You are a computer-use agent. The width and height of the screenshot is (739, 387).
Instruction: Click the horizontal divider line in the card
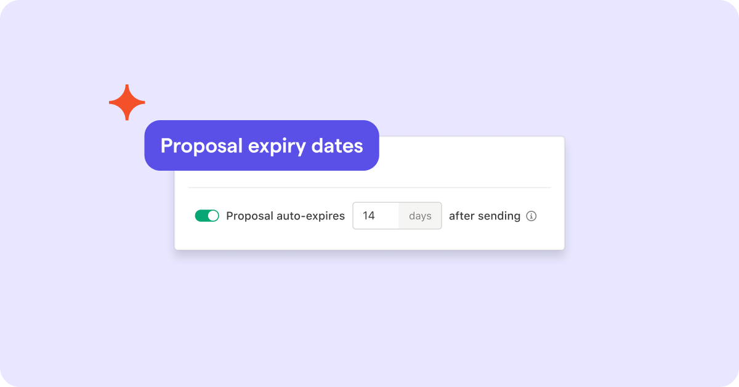click(x=369, y=187)
